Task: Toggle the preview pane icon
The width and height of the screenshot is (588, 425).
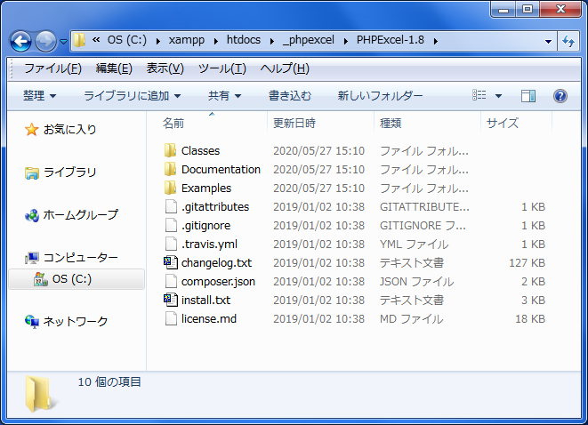Action: (x=528, y=96)
